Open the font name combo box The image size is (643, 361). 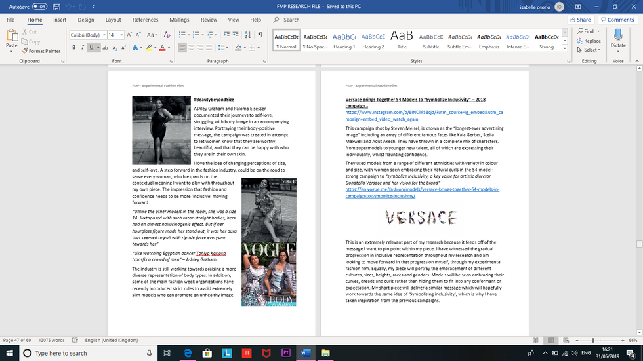88,35
